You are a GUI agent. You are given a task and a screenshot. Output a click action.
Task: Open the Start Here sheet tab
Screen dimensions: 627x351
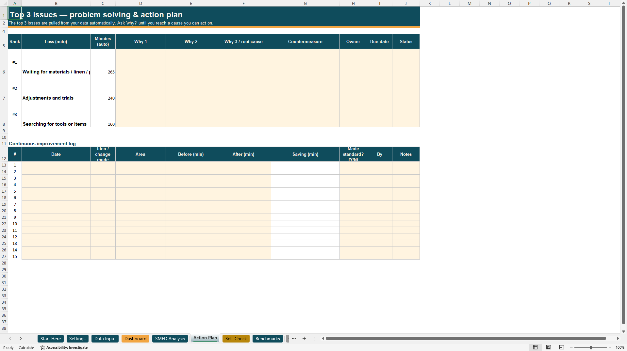(x=51, y=339)
